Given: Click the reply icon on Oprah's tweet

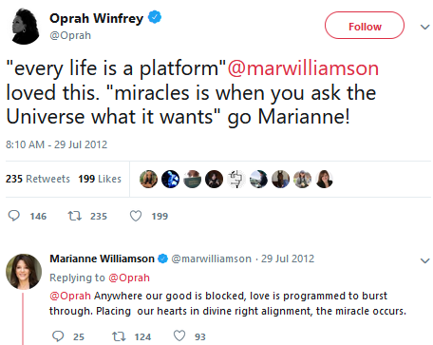Looking at the screenshot, I should (x=14, y=216).
